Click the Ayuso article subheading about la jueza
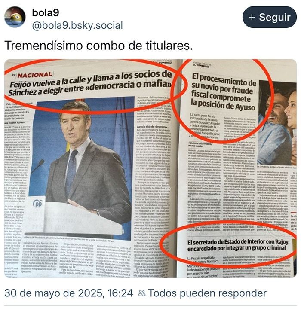Image resolution: width=301 pixels, height=311 pixels. [206, 125]
